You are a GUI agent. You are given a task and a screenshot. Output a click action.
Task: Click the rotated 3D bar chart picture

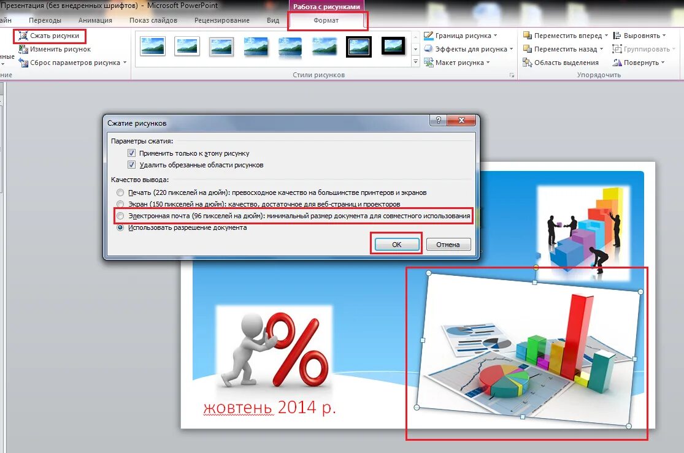(x=529, y=349)
